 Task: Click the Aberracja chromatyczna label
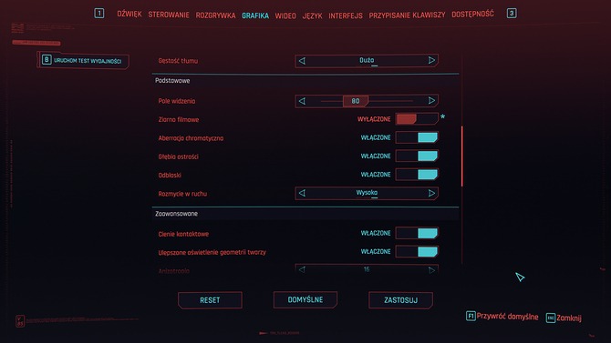[191, 138]
